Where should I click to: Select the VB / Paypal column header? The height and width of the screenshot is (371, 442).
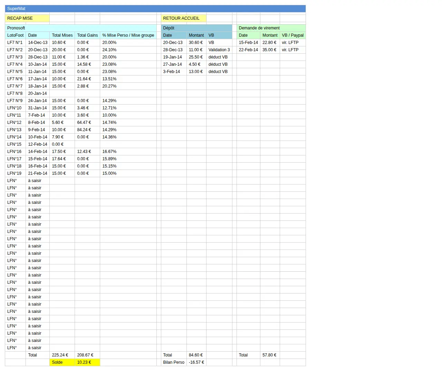click(293, 35)
